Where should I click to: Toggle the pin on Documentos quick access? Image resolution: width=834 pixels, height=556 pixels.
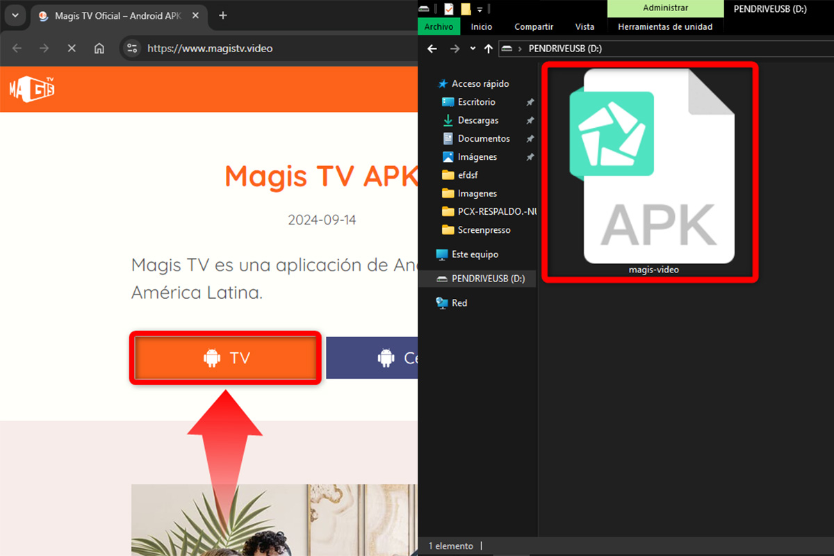point(529,138)
